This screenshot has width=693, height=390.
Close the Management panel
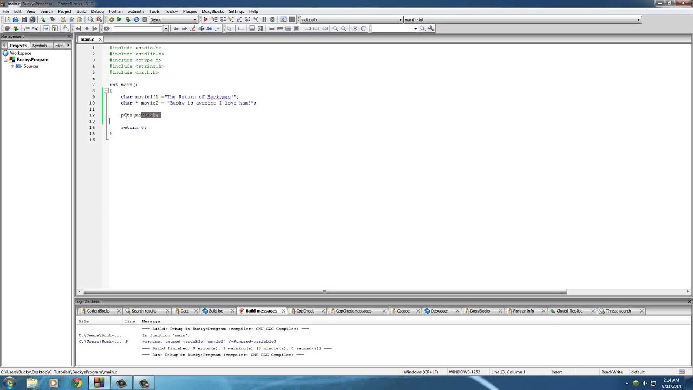click(x=69, y=36)
